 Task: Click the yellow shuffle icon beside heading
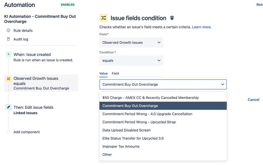[103, 18]
